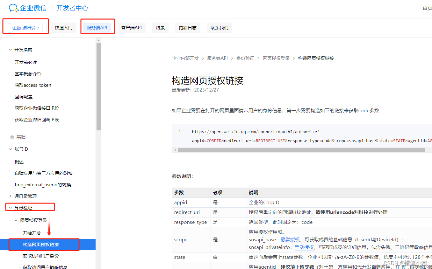Image resolution: width=432 pixels, height=269 pixels.
Task: Open the 联系我们 tab
Action: coord(220,28)
